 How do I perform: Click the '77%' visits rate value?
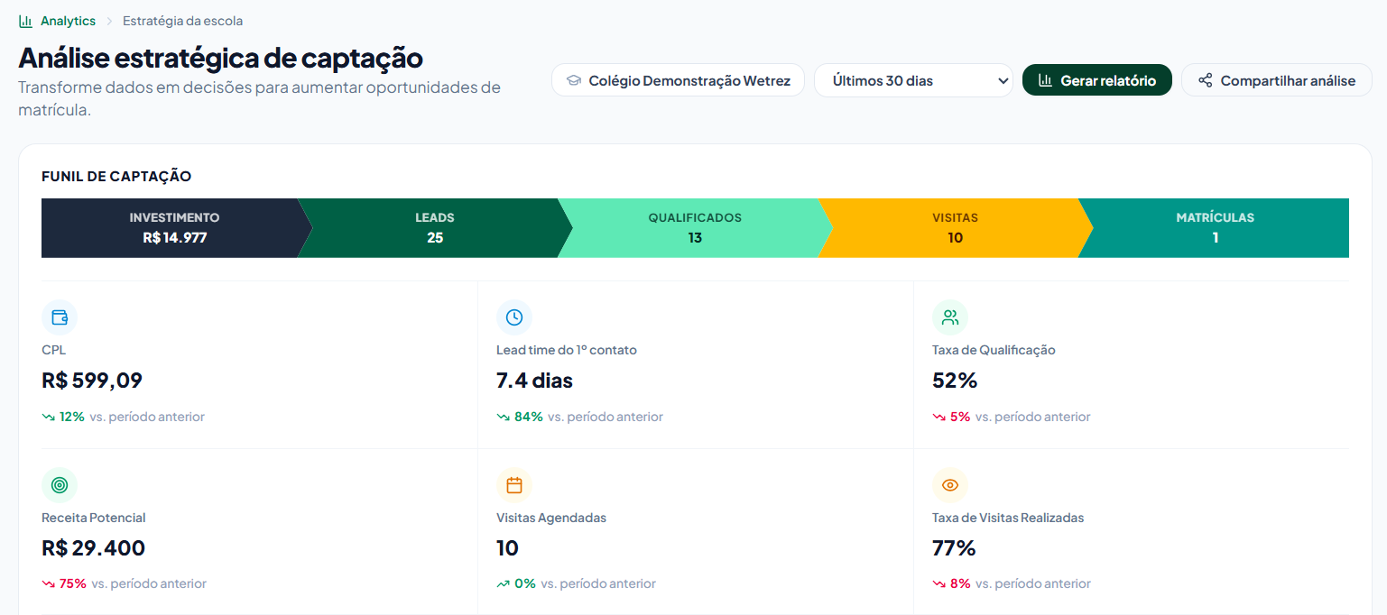point(954,548)
